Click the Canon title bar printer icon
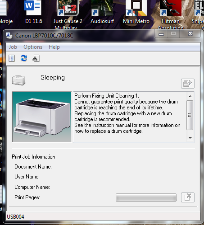Image resolution: width=204 pixels, height=225 pixels. click(9, 36)
